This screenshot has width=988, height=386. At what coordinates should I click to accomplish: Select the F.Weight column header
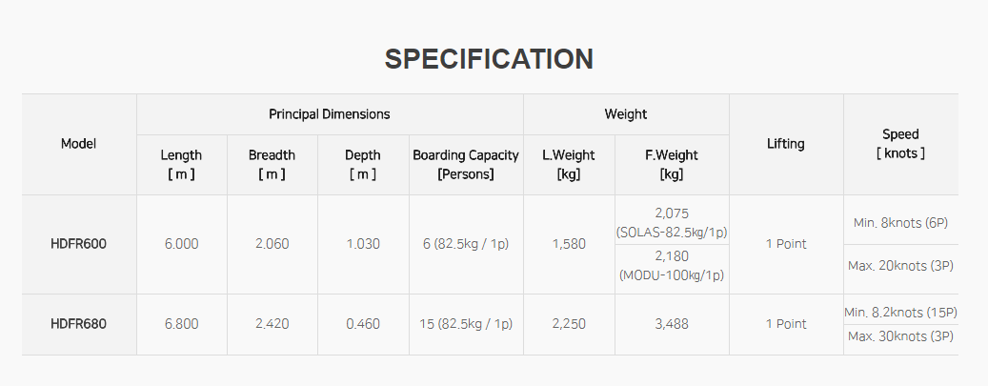click(672, 164)
